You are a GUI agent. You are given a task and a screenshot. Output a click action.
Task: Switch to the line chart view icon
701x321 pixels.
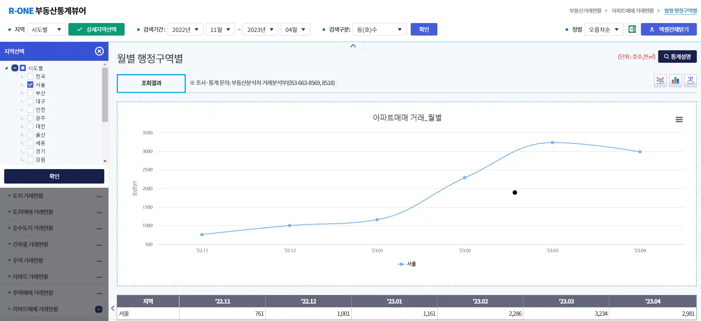[660, 81]
